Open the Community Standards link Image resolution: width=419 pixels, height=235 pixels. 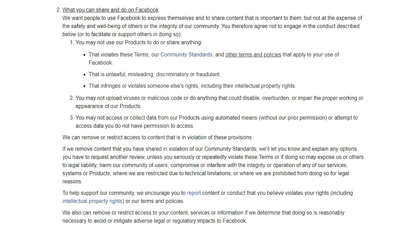click(186, 55)
